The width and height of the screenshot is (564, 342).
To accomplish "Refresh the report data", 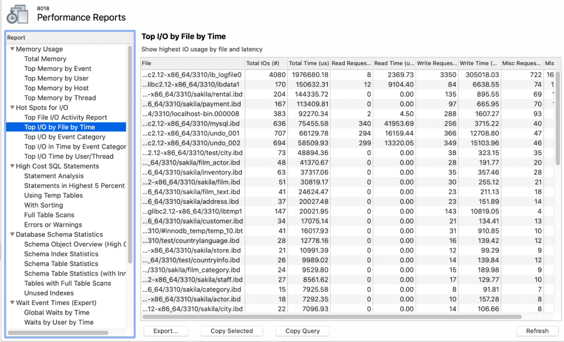I will pyautogui.click(x=537, y=331).
